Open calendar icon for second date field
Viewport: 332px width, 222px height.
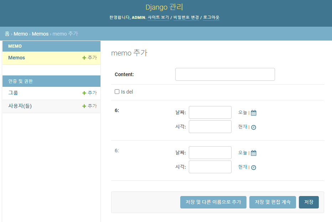[x=253, y=153]
